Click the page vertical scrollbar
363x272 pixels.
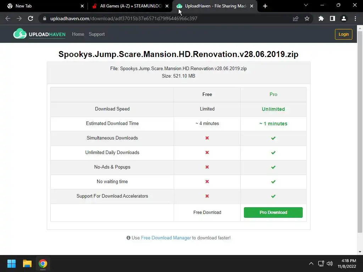pos(360,132)
